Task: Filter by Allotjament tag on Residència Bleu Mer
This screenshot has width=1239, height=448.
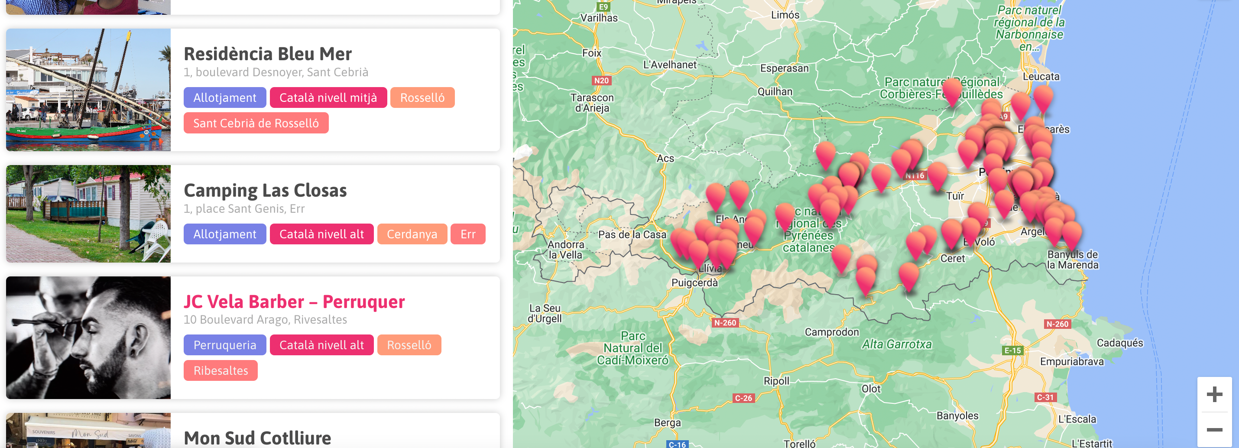Action: tap(224, 97)
